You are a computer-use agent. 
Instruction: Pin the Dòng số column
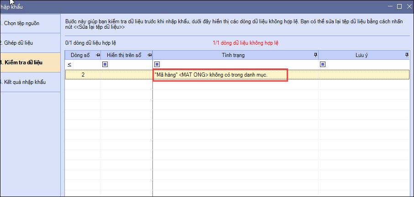click(98, 55)
